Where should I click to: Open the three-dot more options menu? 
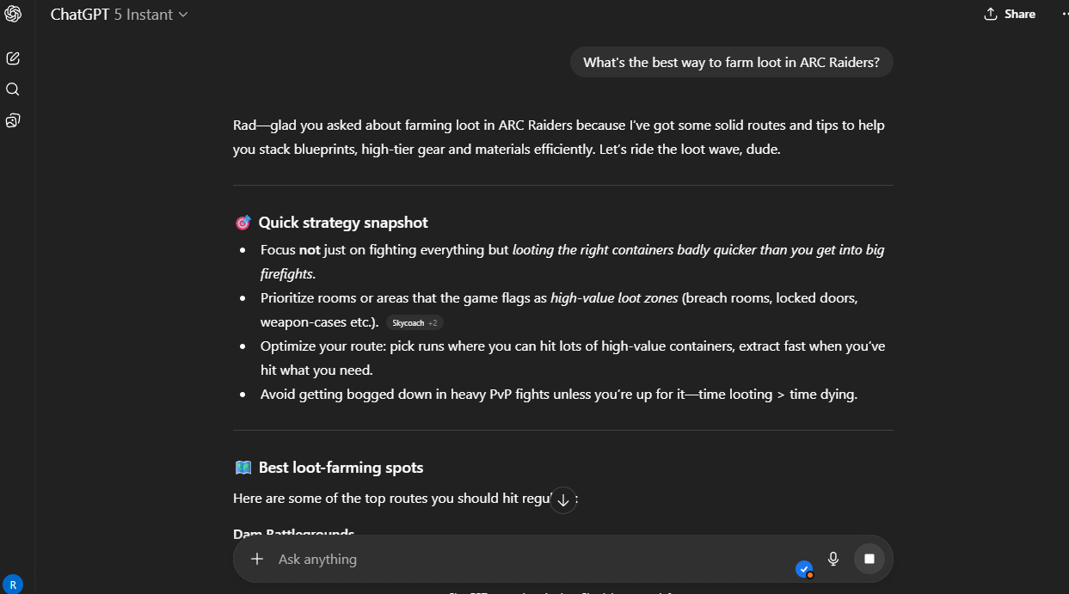pyautogui.click(x=1064, y=15)
